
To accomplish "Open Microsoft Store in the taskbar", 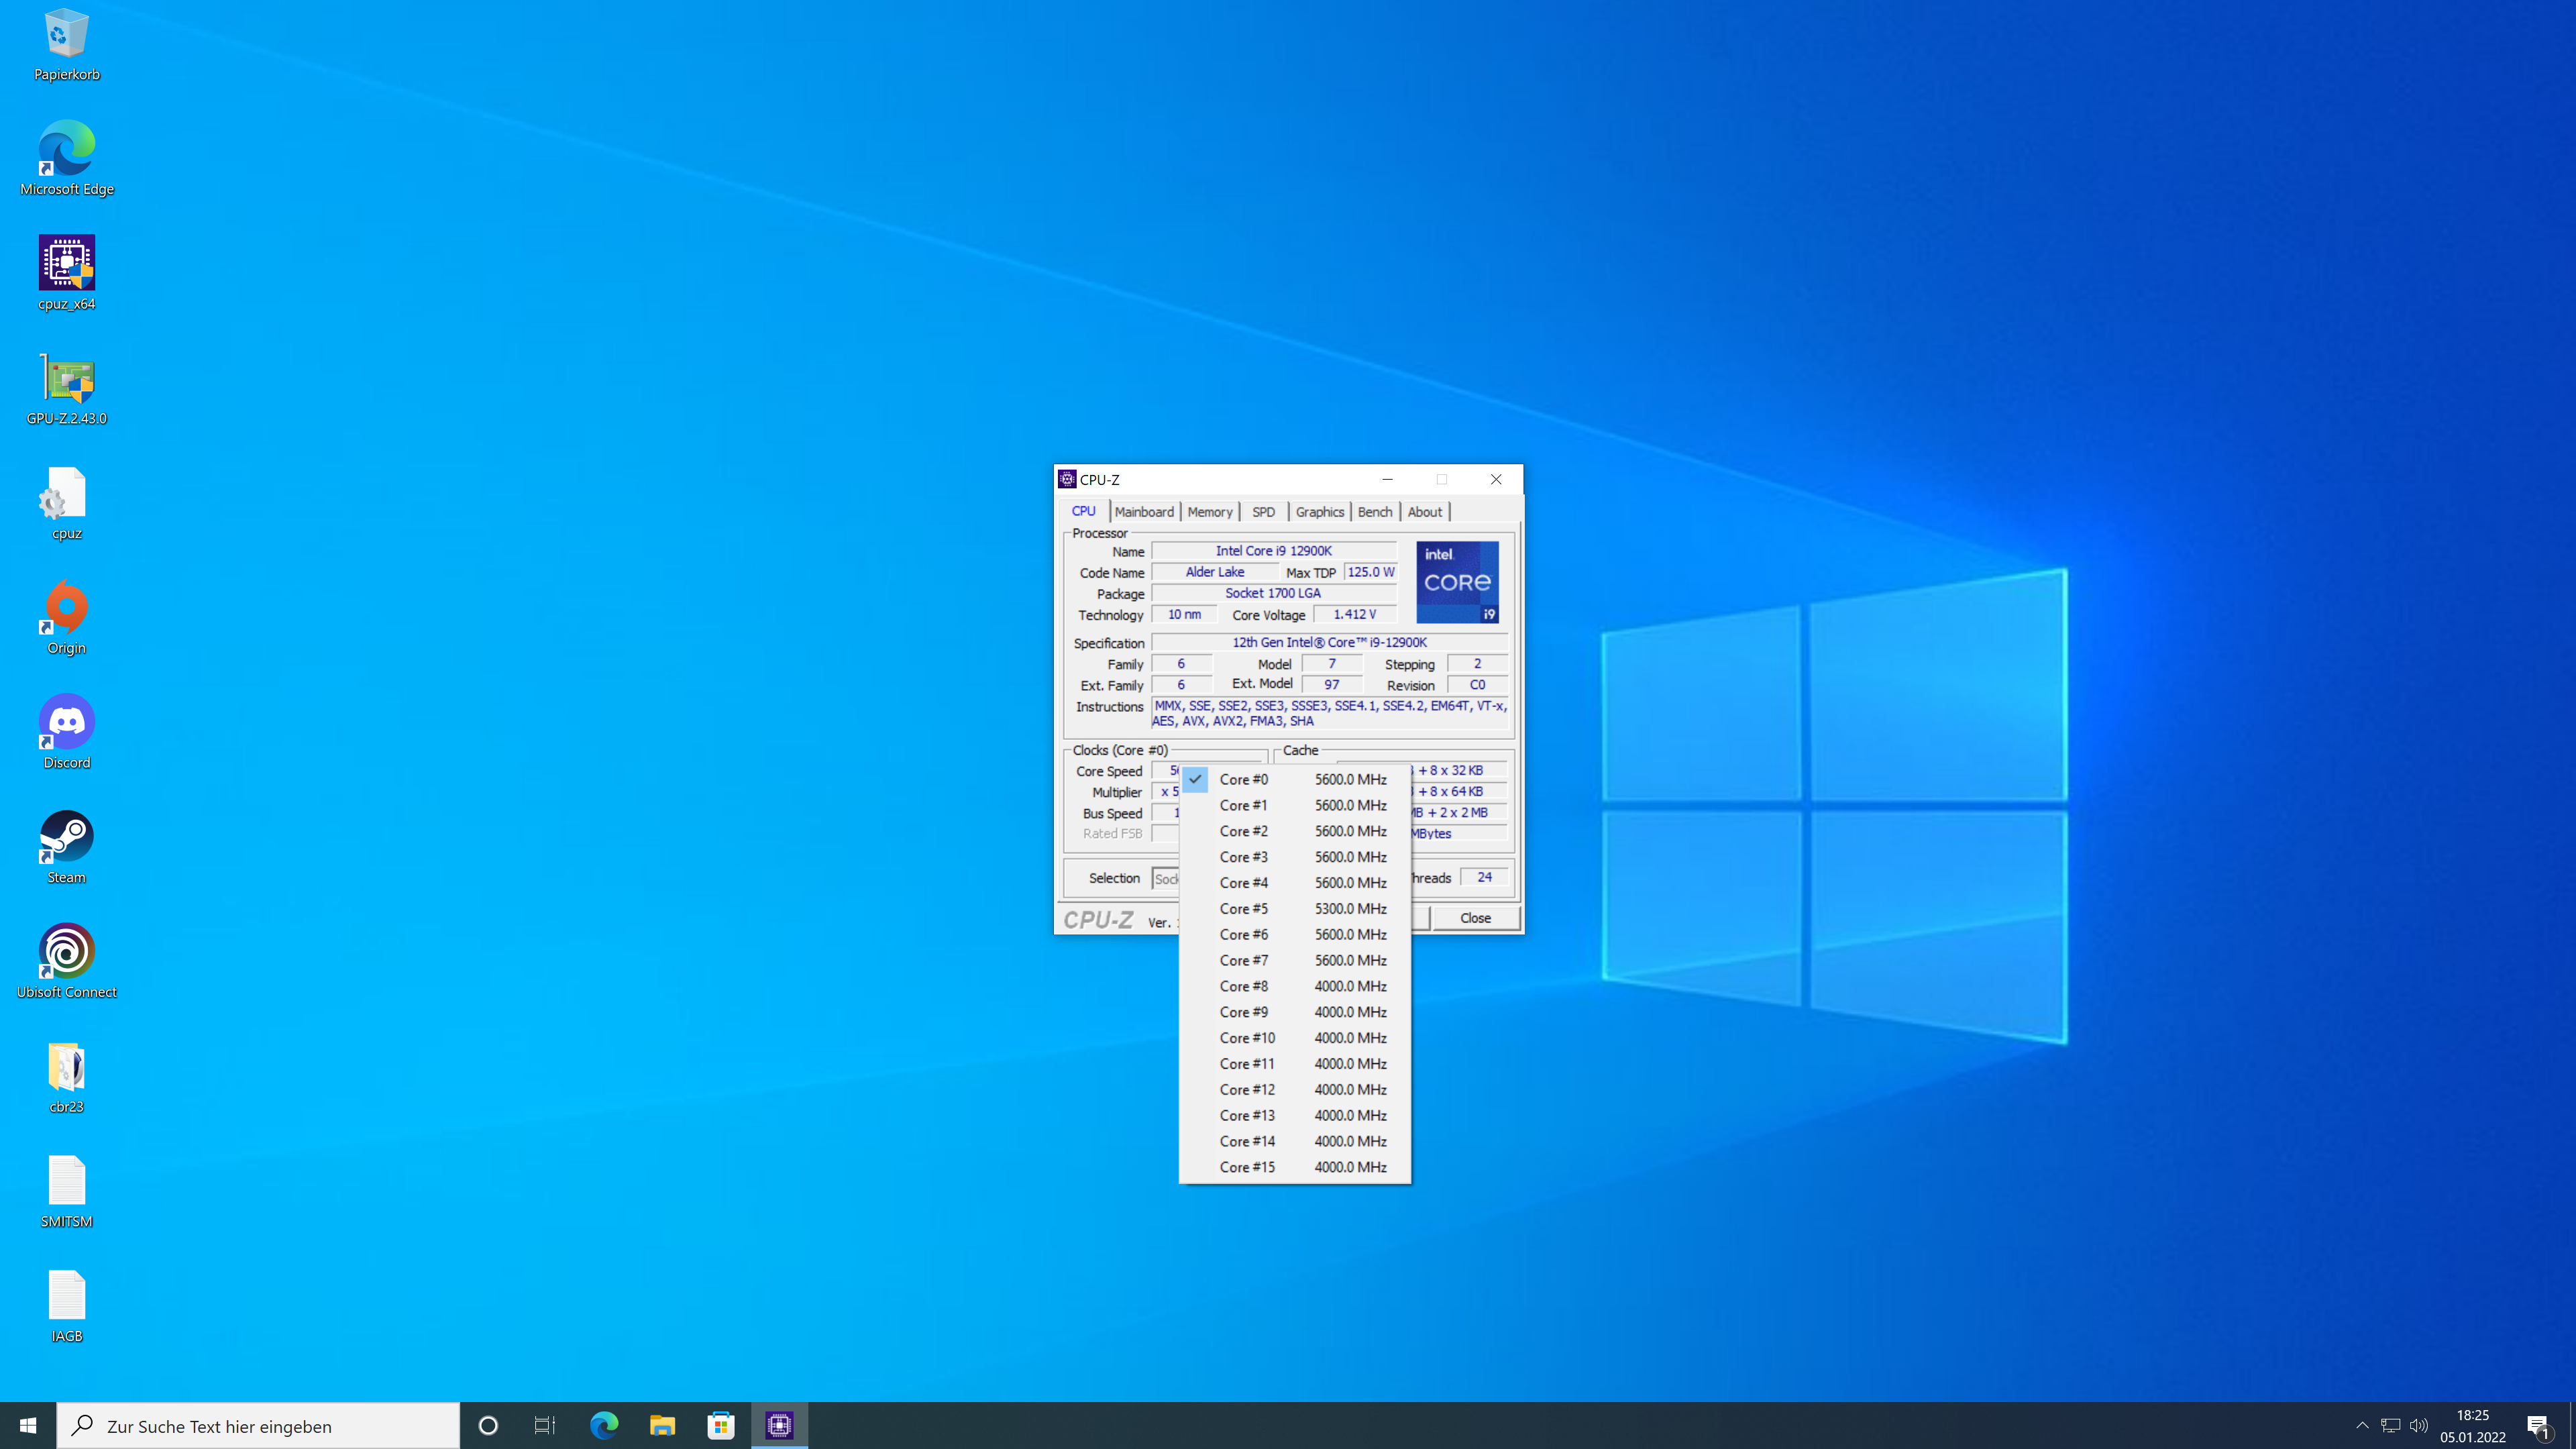I will click(721, 1425).
